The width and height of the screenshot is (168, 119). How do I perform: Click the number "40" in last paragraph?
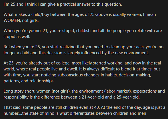(x=97, y=107)
